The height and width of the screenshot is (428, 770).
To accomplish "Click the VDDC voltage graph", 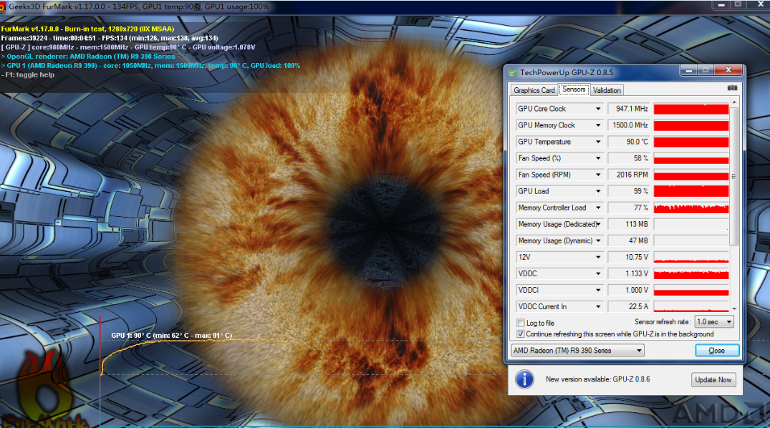I will [x=691, y=274].
